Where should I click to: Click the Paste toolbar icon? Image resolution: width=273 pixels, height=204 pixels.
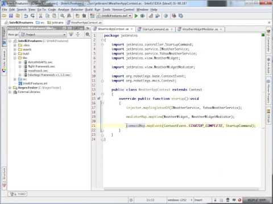(x=54, y=16)
